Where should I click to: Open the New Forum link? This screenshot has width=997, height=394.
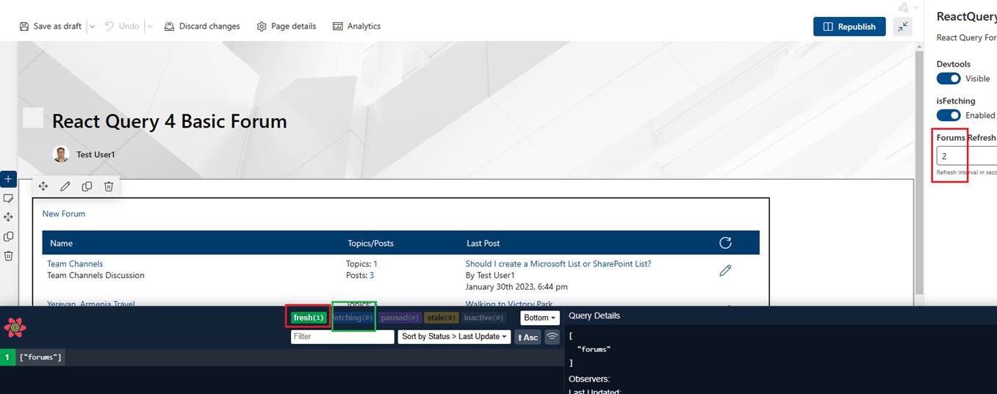point(64,214)
